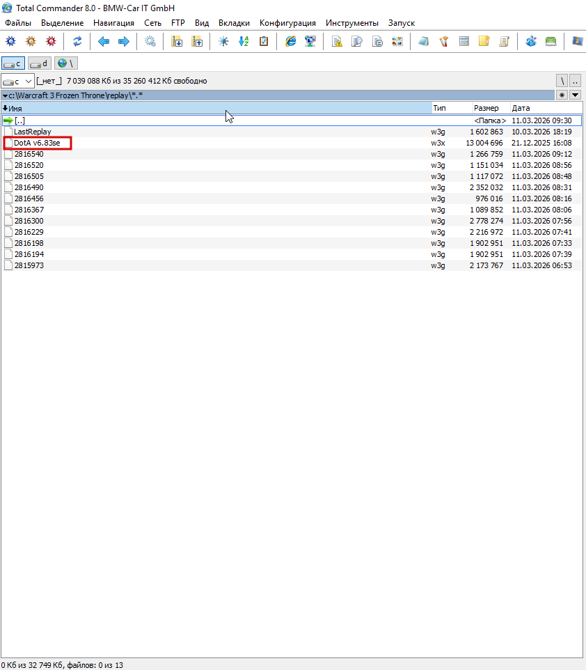Open the Файлы menu

(18, 23)
